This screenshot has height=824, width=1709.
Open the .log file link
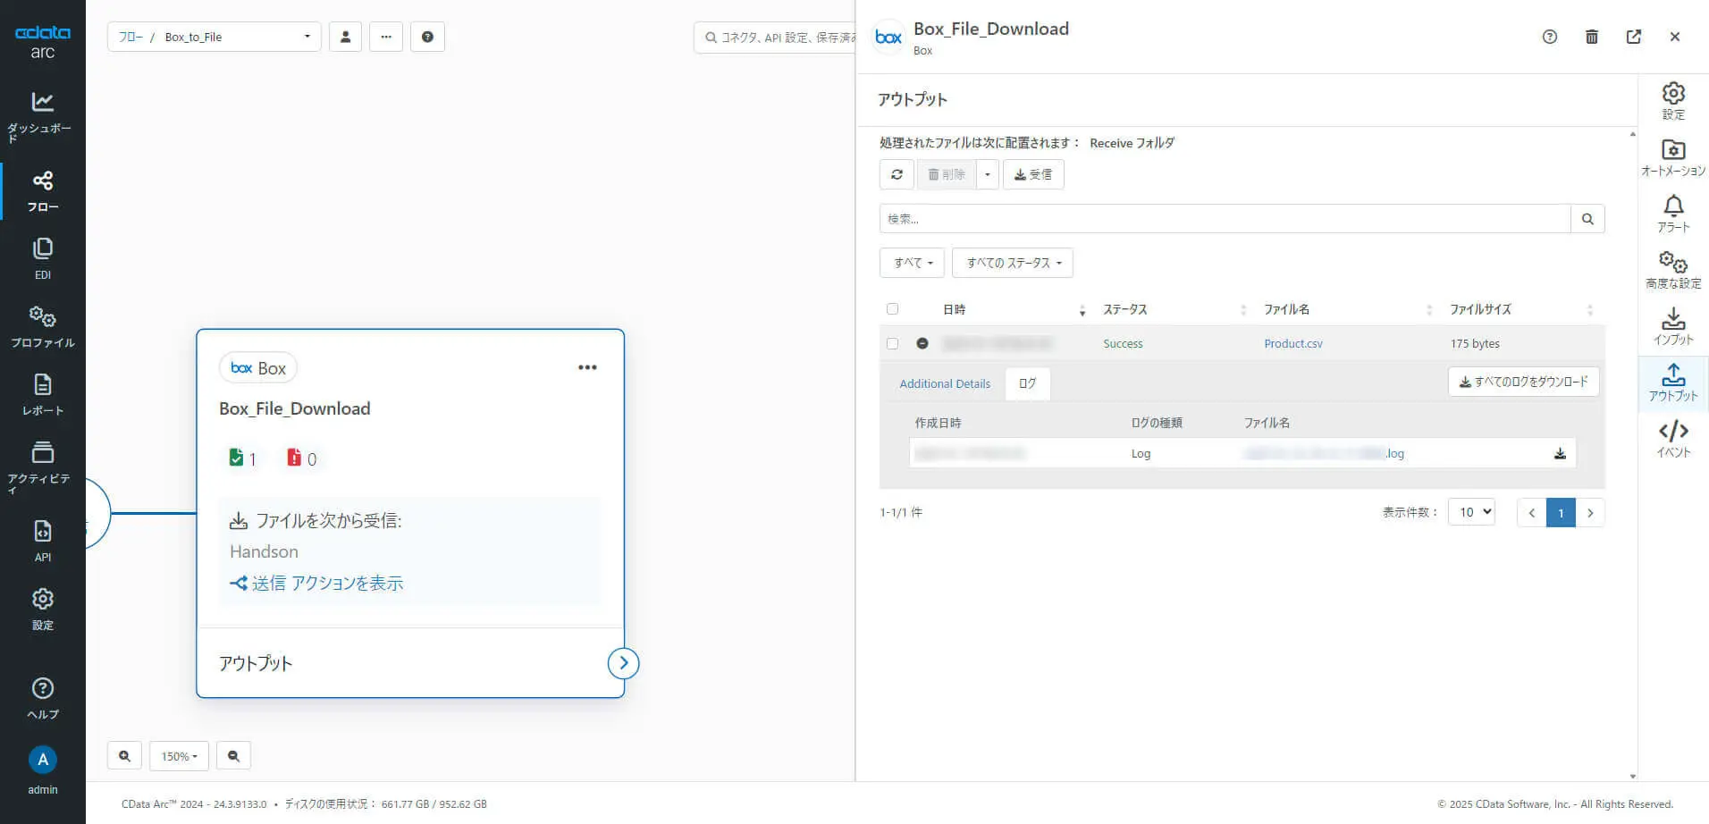point(1324,453)
